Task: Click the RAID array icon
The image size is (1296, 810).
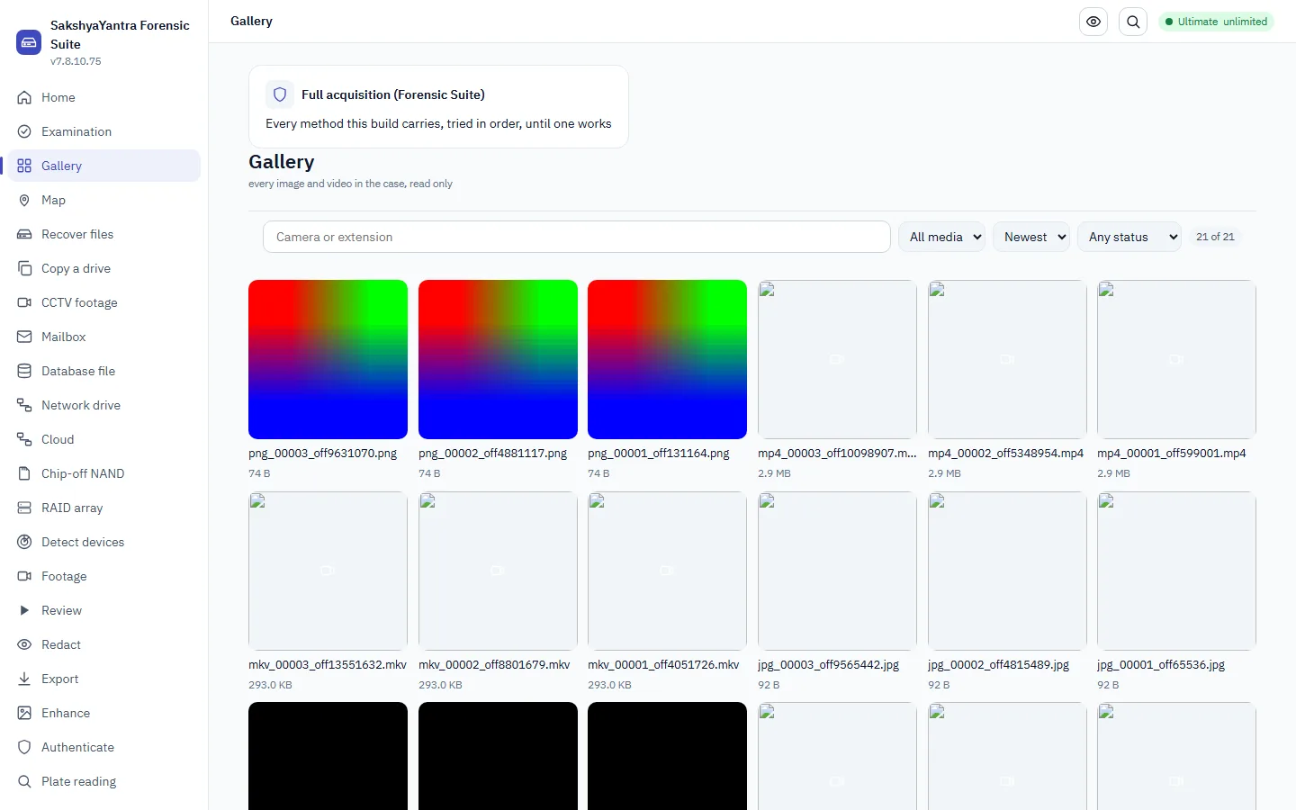Action: tap(24, 508)
